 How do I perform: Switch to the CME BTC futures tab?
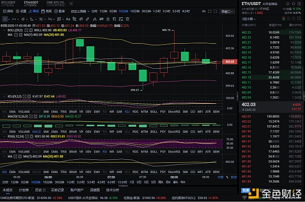click(x=56, y=4)
